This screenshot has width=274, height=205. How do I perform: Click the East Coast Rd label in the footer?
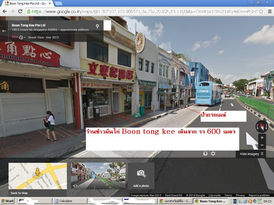tap(173, 195)
